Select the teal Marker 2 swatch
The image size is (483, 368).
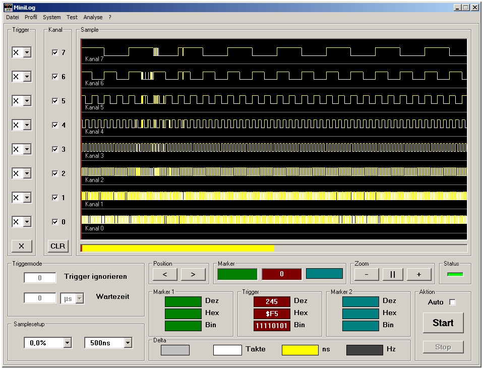324,274
